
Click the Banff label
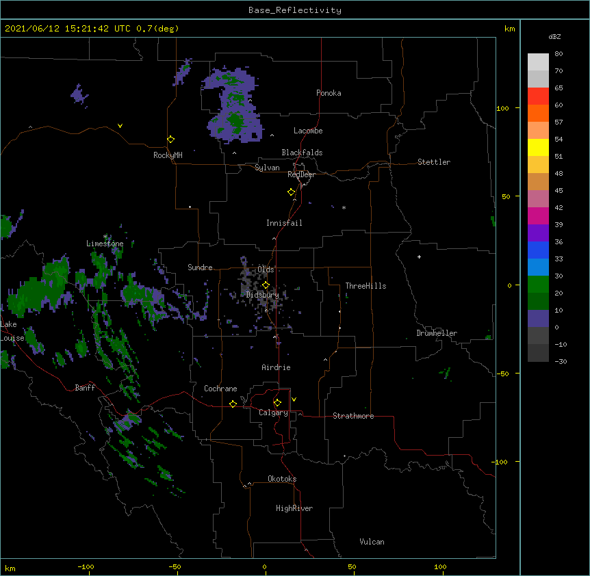[85, 388]
